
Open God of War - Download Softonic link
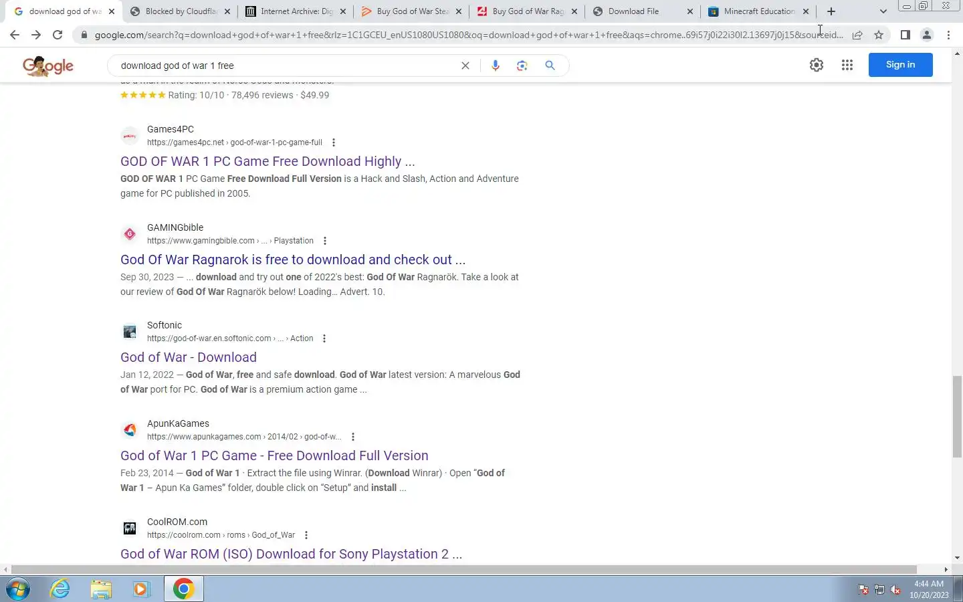click(189, 357)
